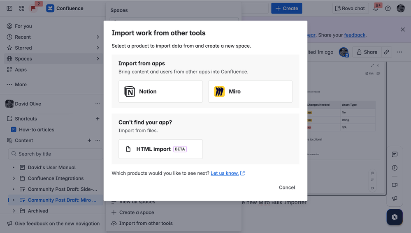Open the page comments icon
The image size is (411, 233).
(x=395, y=155)
